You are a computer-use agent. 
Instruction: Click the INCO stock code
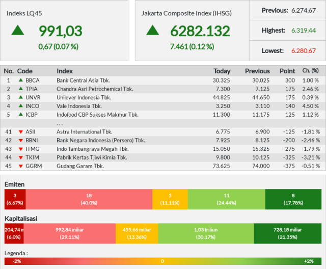click(x=33, y=106)
